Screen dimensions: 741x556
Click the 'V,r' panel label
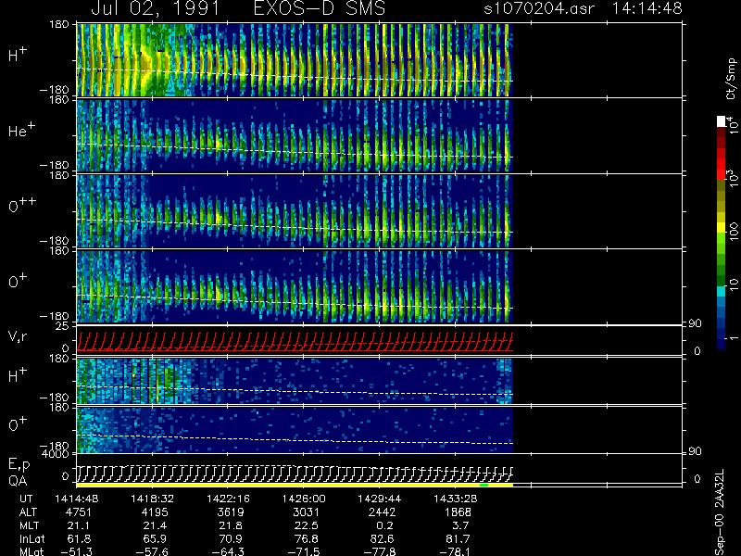[18, 336]
